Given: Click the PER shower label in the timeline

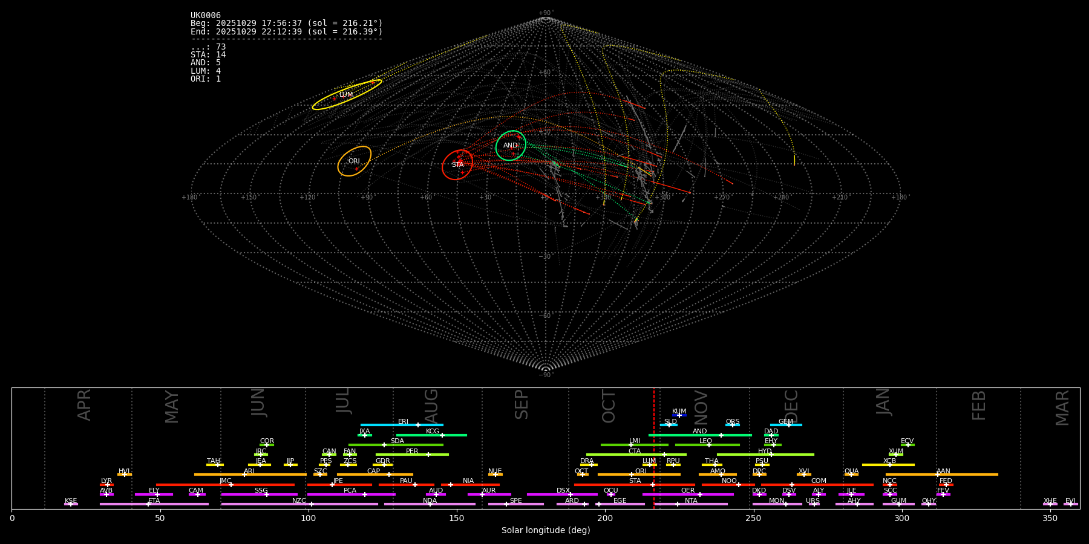Looking at the screenshot, I should (412, 452).
